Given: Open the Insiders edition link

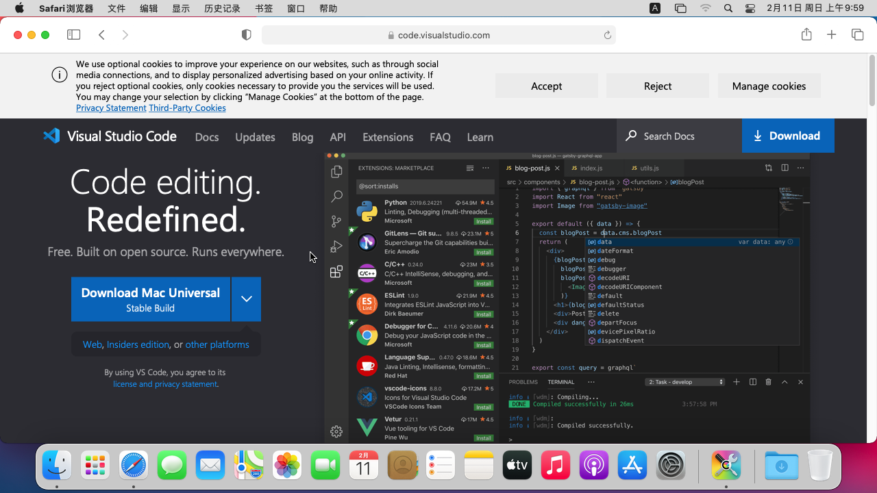Looking at the screenshot, I should pos(138,344).
